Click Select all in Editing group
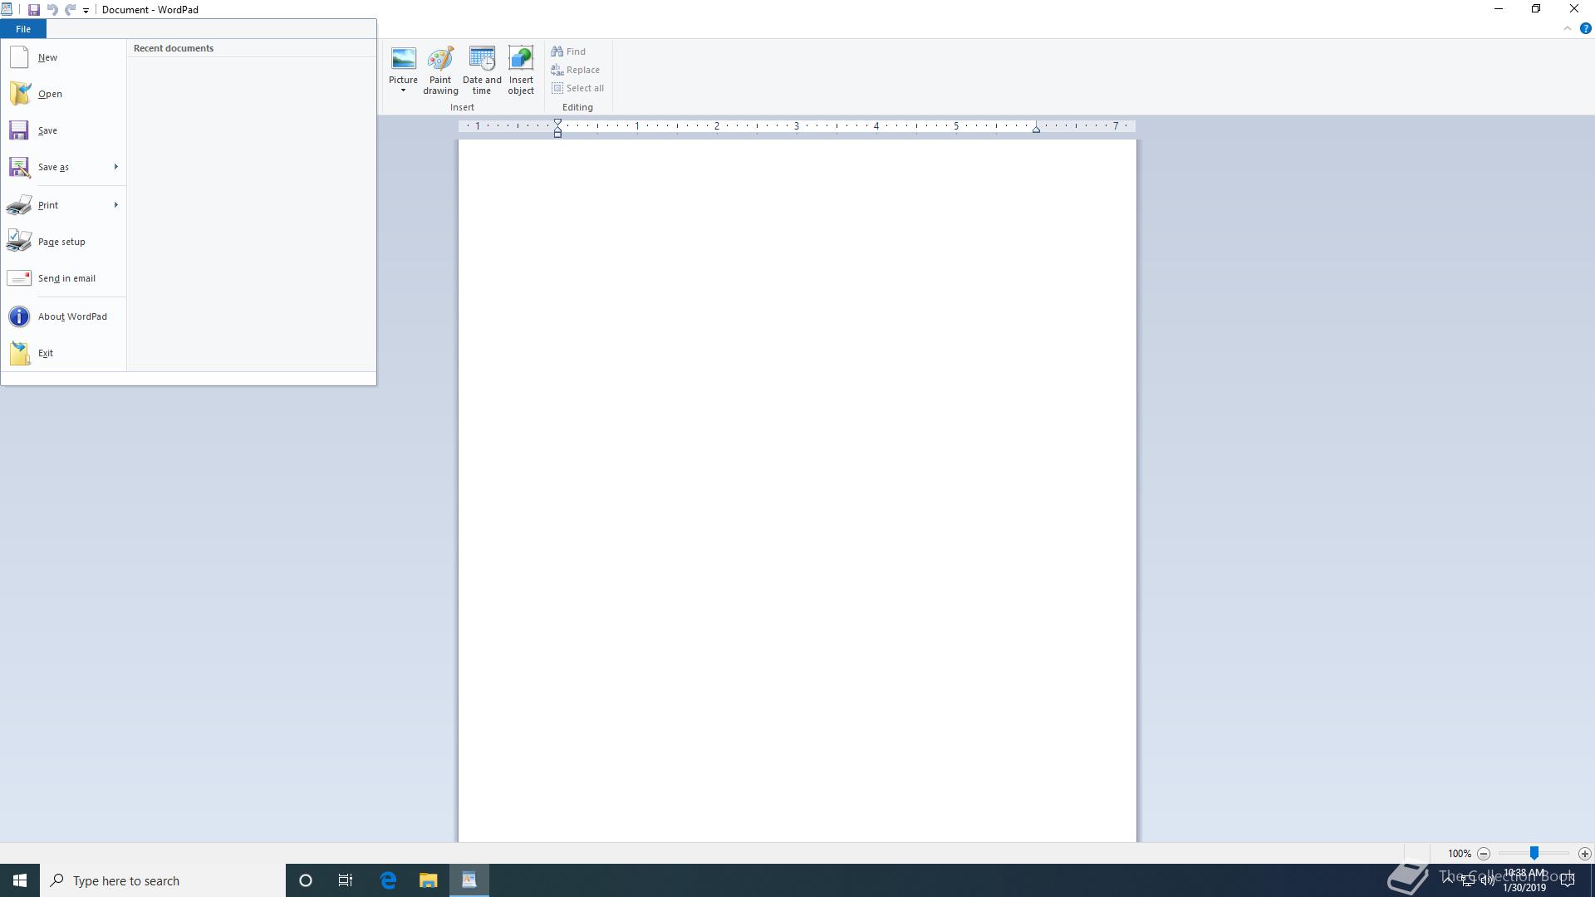The width and height of the screenshot is (1595, 897). tap(577, 88)
